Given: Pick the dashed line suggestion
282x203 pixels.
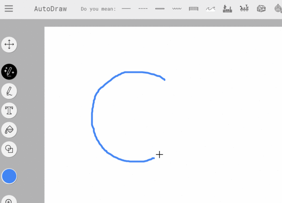Looking at the screenshot, I should (x=143, y=8).
